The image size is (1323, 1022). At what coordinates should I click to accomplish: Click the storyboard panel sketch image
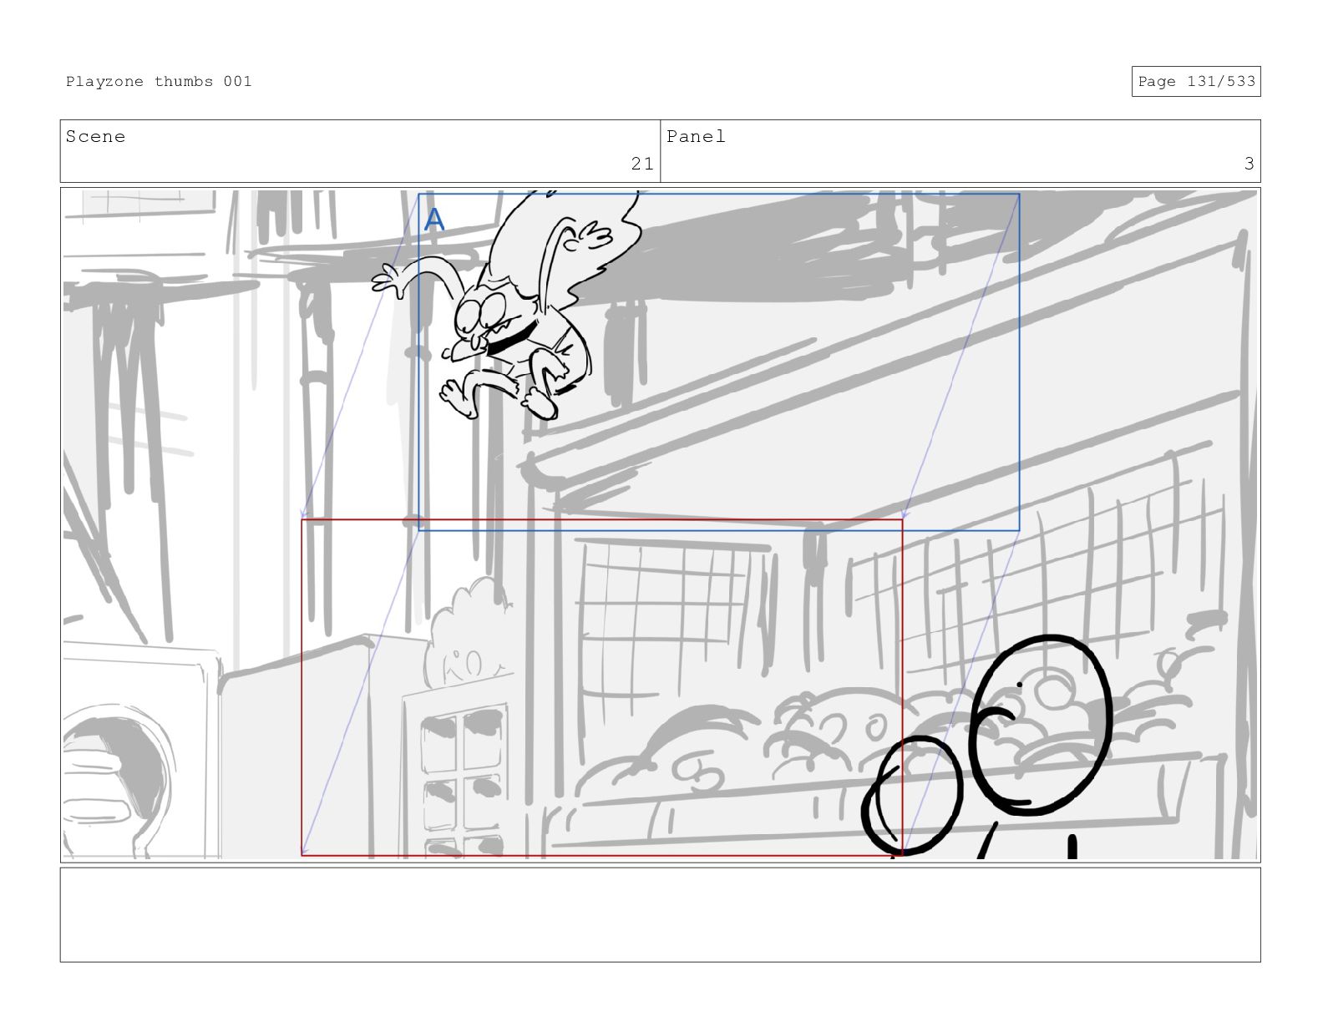pos(660,524)
